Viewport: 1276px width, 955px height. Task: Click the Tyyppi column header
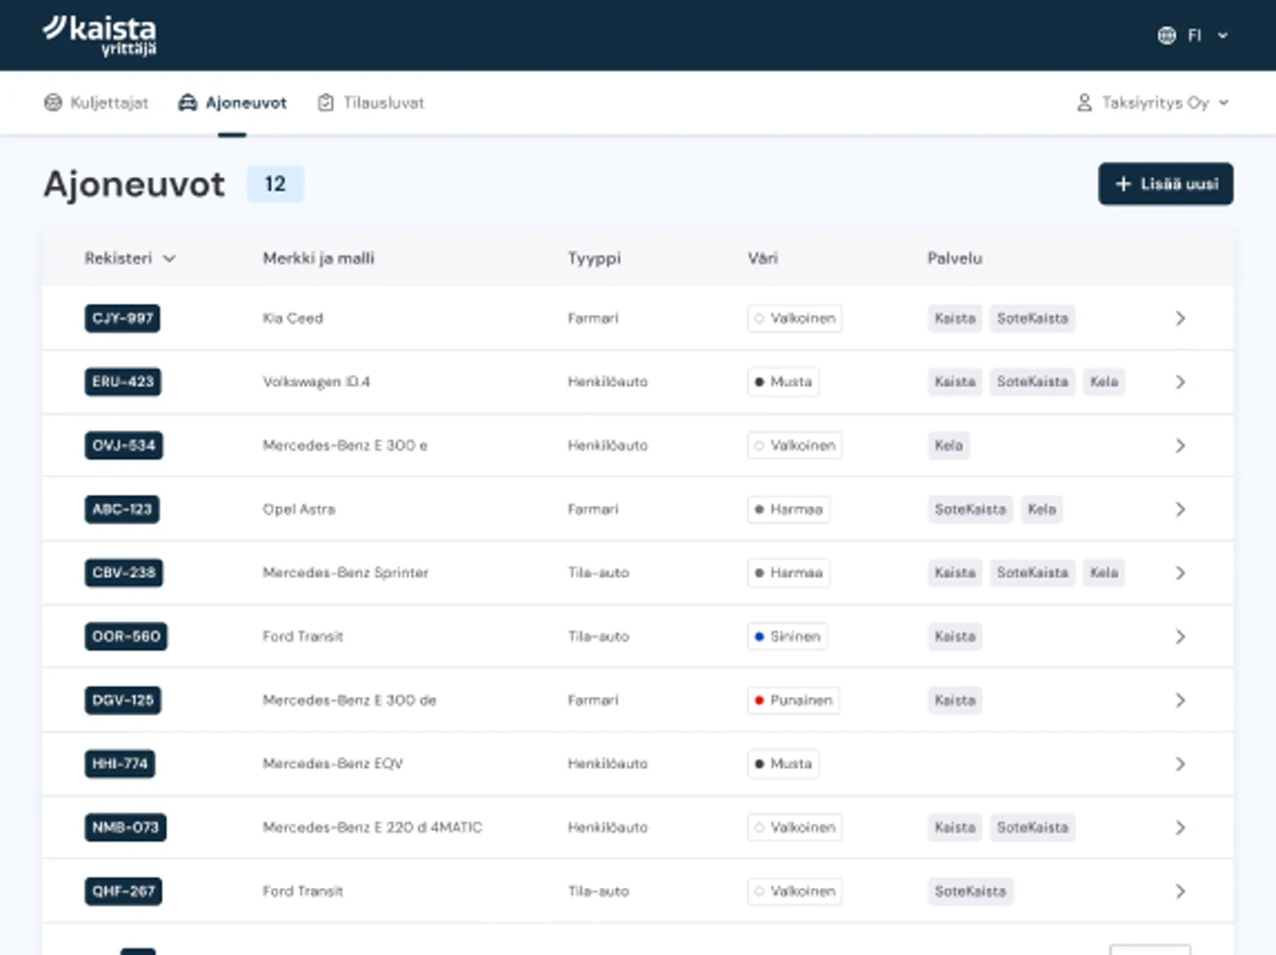595,258
